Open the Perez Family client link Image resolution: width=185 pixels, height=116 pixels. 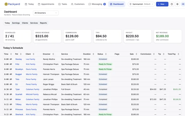coord(31,84)
